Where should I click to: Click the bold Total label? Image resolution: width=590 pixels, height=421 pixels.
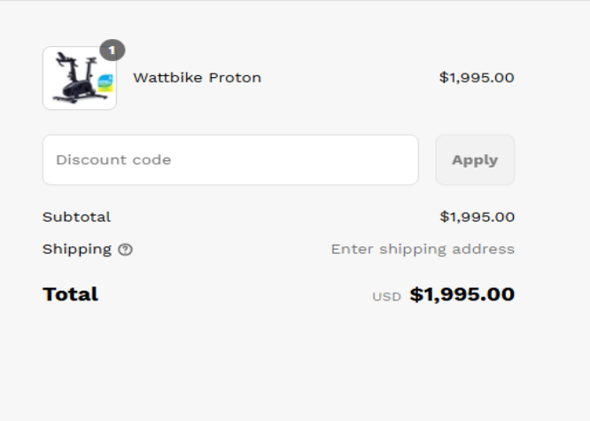pyautogui.click(x=70, y=294)
